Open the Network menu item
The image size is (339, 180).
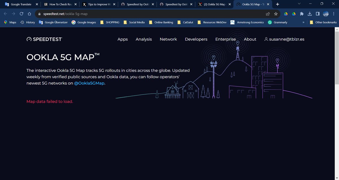point(168,39)
